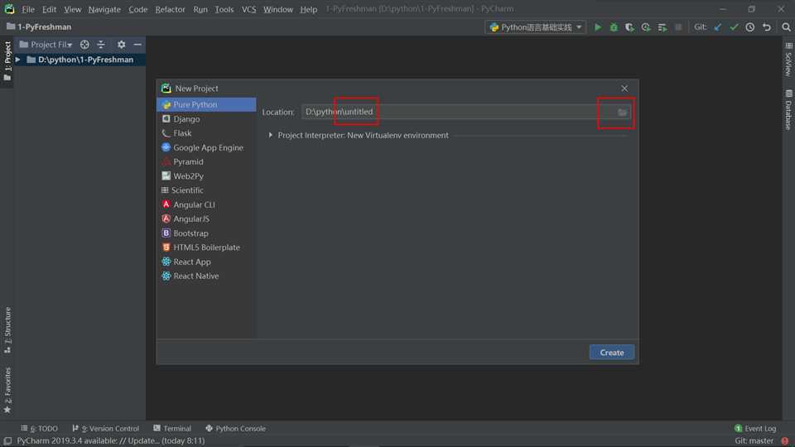
Task: Open the Tools menu
Action: 224,9
